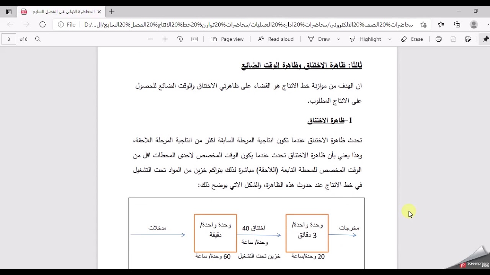Viewport: 490px width, 275px height.
Task: Open the Collections panel
Action: point(457,24)
